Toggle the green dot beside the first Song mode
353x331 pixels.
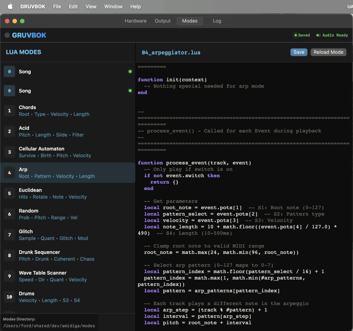(130, 72)
